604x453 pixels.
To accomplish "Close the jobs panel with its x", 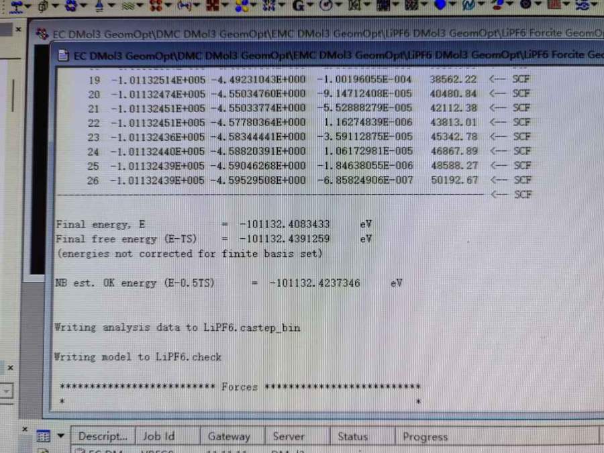I will coord(25,429).
